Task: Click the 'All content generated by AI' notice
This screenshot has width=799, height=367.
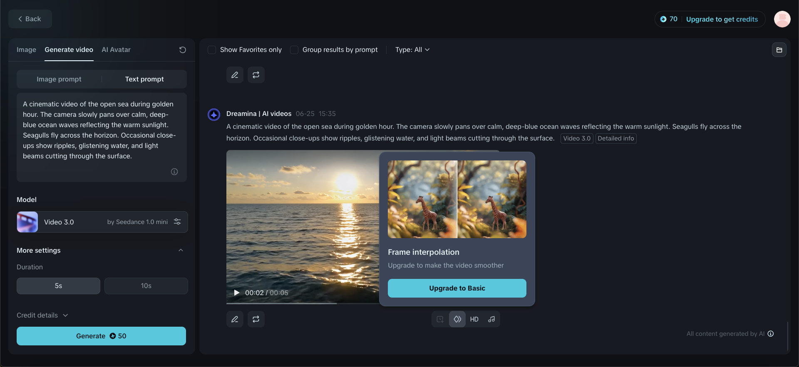Action: point(725,334)
